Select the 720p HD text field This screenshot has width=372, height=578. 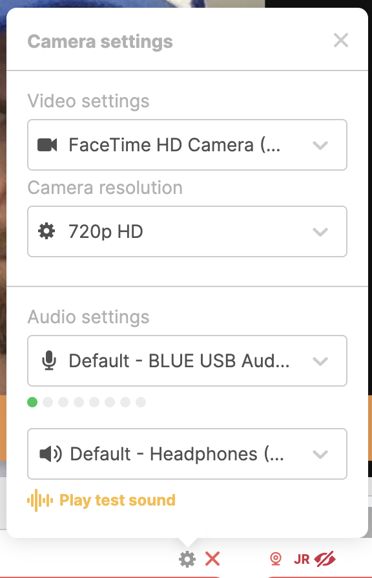[187, 231]
